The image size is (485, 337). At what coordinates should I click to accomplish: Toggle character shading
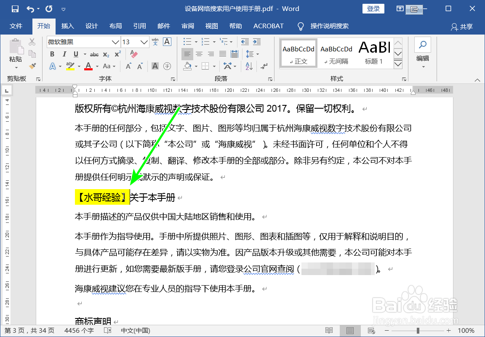click(x=155, y=66)
